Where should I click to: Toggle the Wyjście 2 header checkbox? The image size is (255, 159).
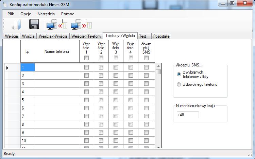point(101,58)
